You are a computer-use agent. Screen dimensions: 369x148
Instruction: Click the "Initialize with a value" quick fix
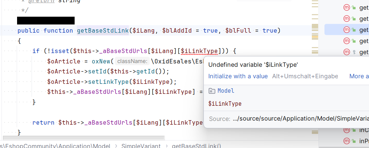click(238, 76)
